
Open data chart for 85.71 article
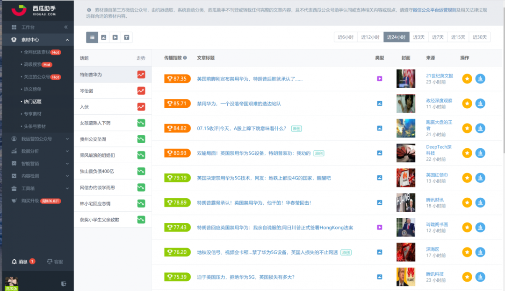pyautogui.click(x=480, y=104)
